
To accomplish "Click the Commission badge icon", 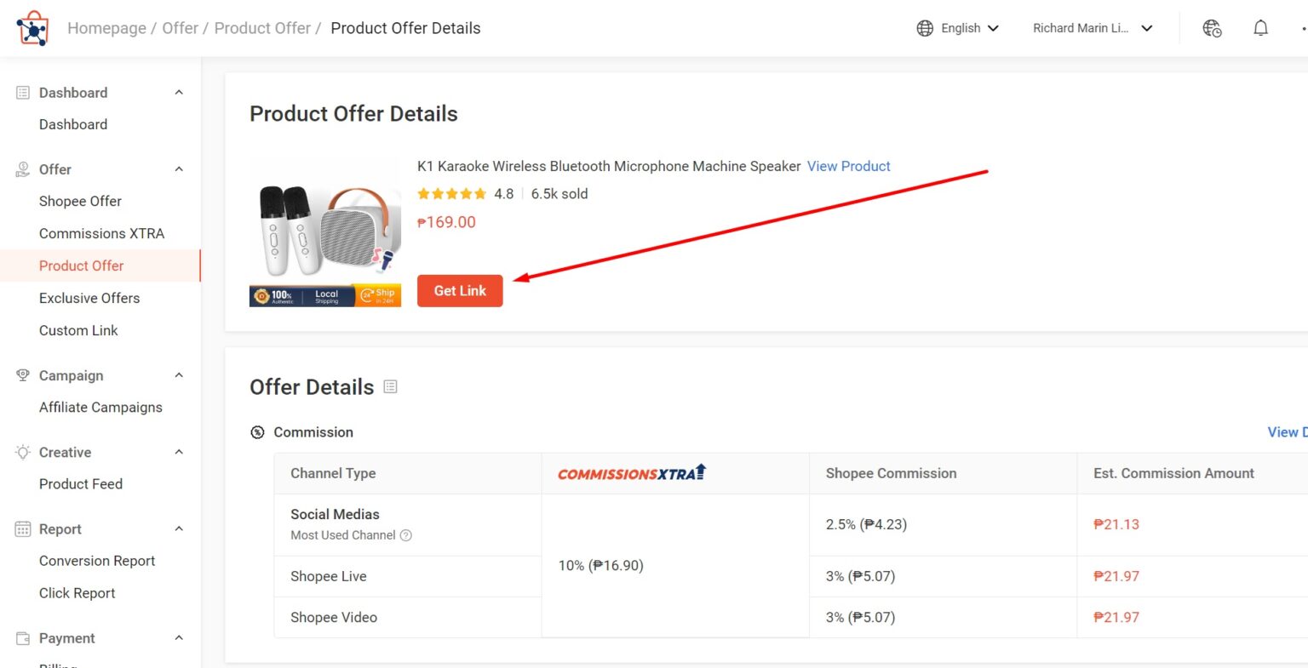I will pyautogui.click(x=257, y=432).
